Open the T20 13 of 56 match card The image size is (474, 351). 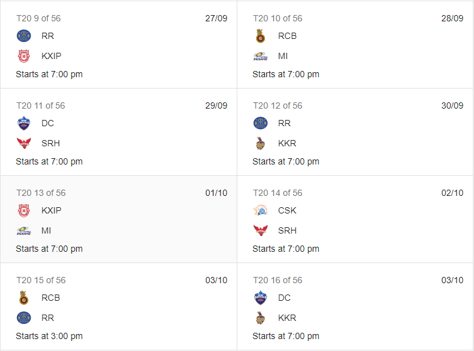[x=119, y=219]
